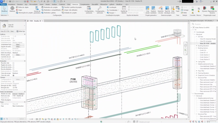Expand Building Elevation in project browser
This screenshot has width=218, height=123.
pos(197,46)
